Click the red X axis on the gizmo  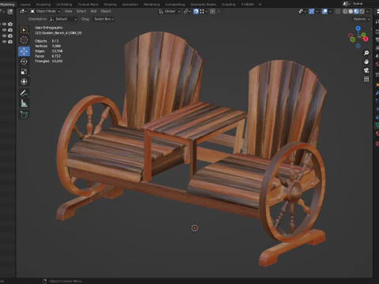pyautogui.click(x=366, y=39)
